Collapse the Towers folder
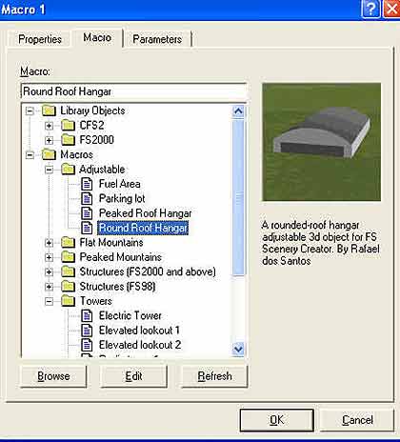Image resolution: width=400 pixels, height=442 pixels. click(49, 301)
